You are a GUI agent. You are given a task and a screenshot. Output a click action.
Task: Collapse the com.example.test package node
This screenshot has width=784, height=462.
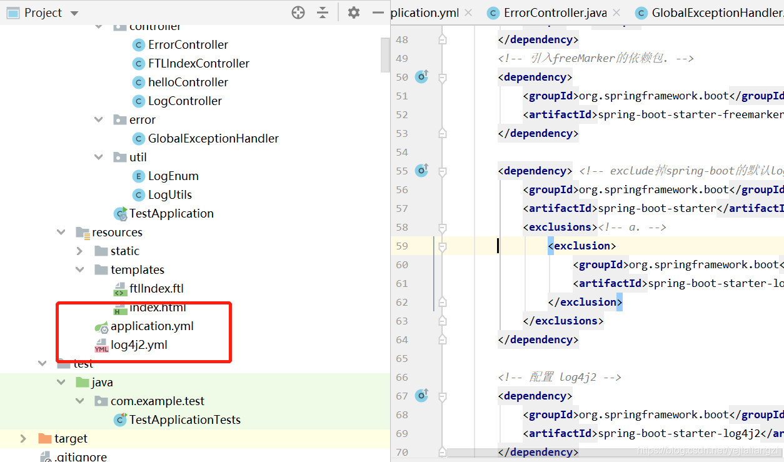(x=79, y=401)
